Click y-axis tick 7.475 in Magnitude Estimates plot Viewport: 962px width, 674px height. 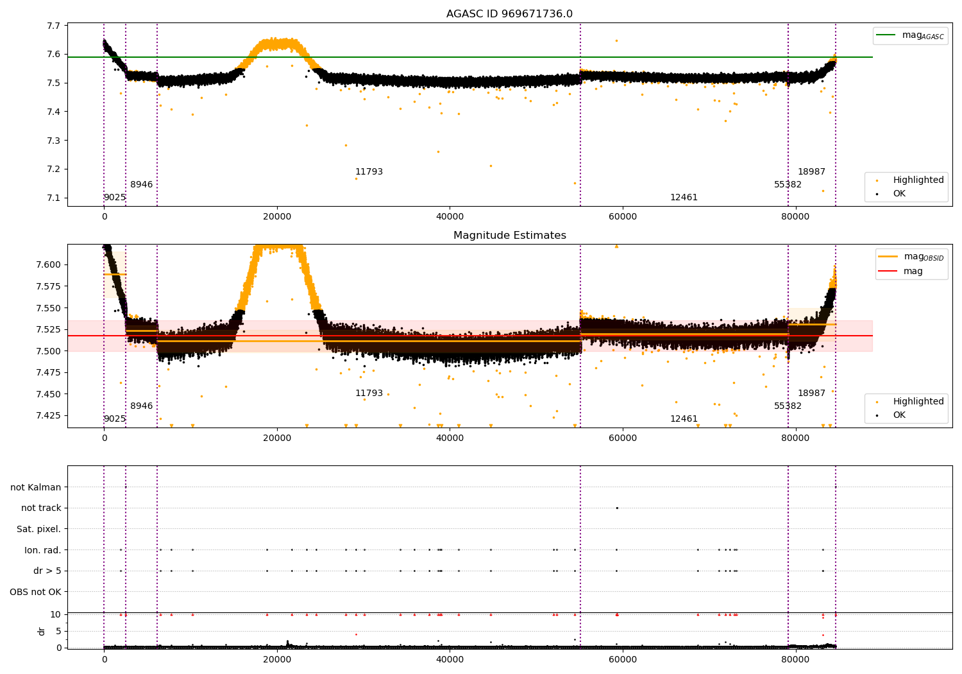tap(49, 372)
